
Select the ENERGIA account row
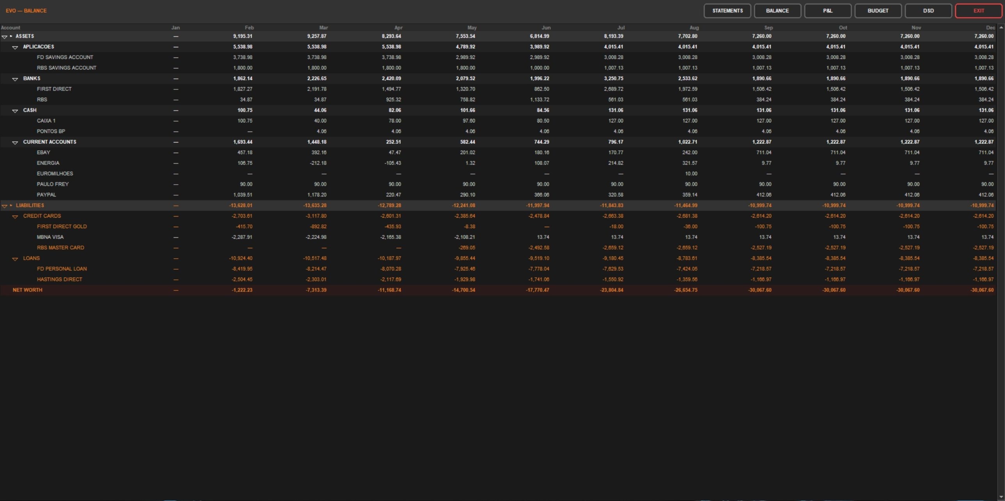pyautogui.click(x=498, y=163)
